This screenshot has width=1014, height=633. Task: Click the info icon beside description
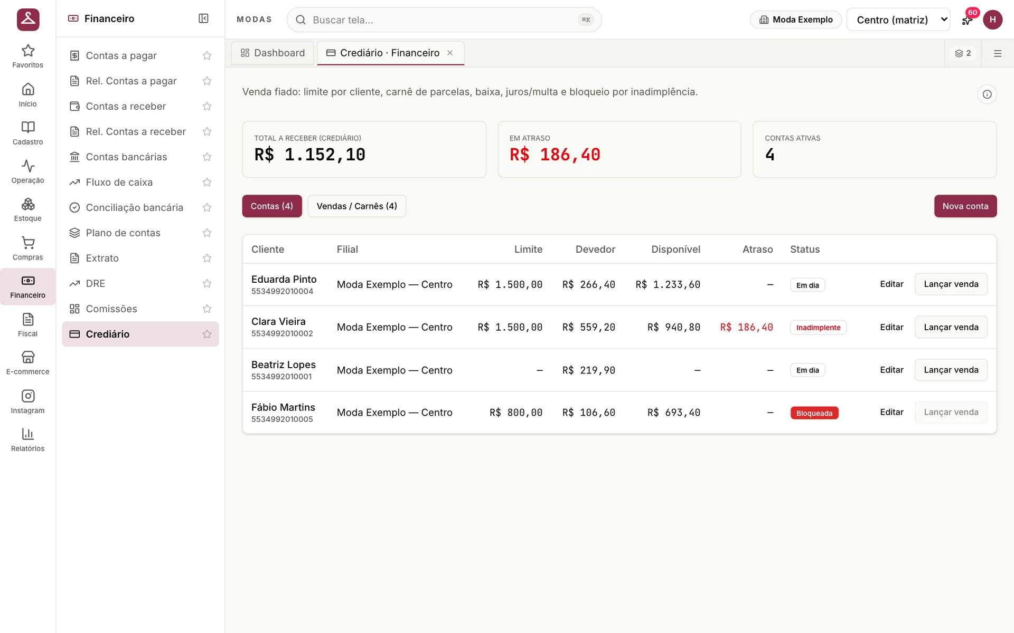(x=987, y=94)
